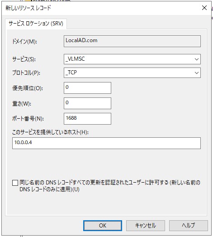Click the host field containing 10.0.0.4
Screen dimensions: 213x237
[x=107, y=143]
